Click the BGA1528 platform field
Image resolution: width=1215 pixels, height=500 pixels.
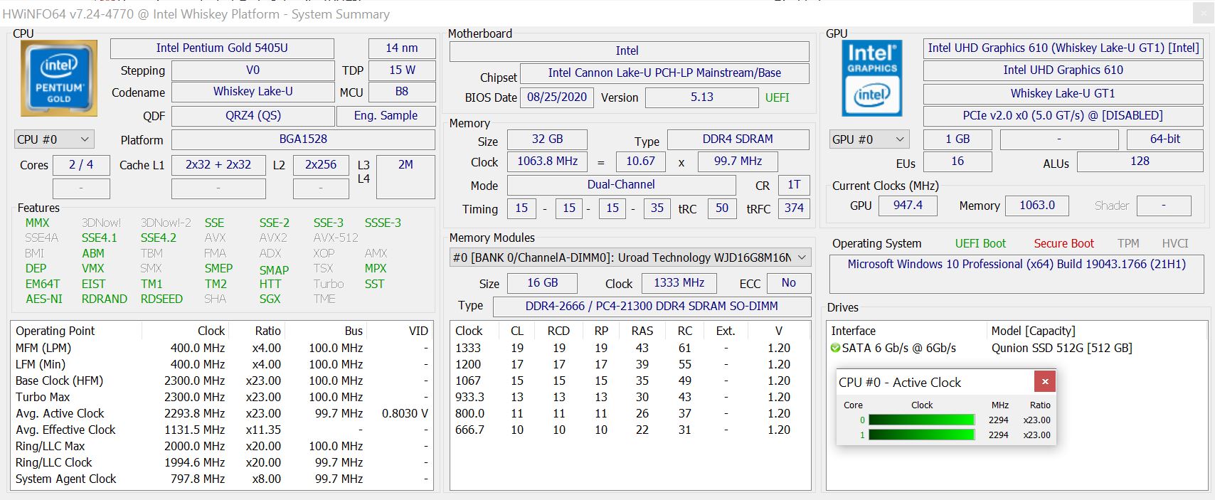303,139
